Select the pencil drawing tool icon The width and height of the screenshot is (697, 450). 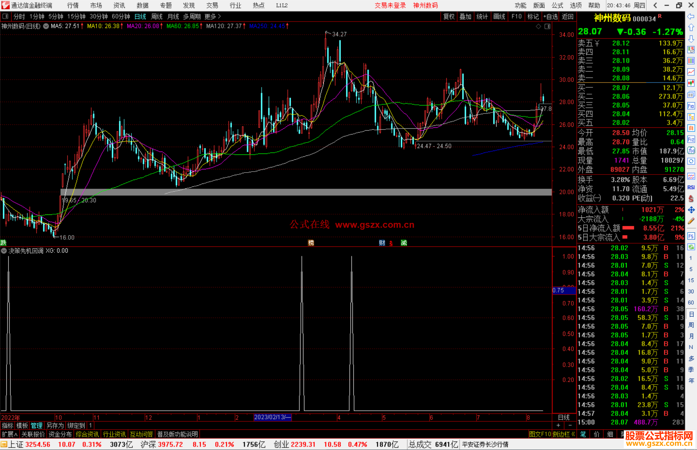coord(691,221)
